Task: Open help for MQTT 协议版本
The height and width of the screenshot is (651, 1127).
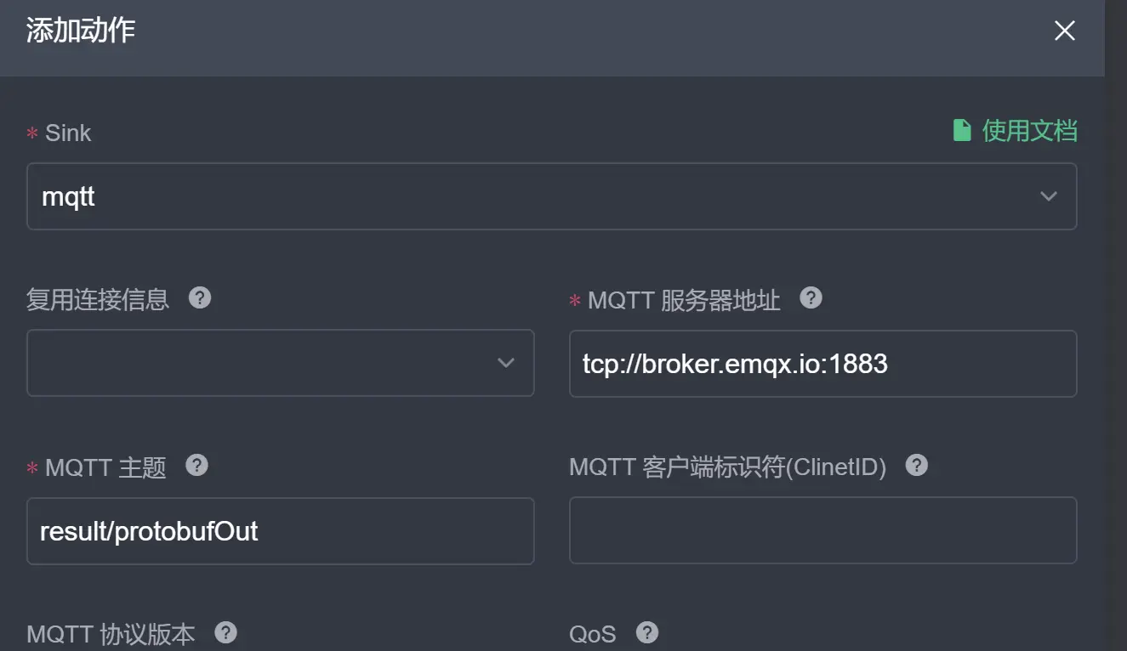Action: coord(225,632)
